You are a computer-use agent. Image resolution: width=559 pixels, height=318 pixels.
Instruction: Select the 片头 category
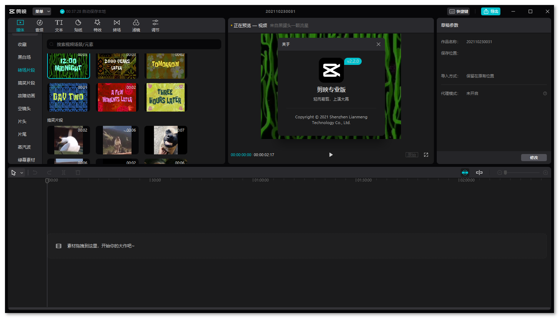click(x=22, y=122)
